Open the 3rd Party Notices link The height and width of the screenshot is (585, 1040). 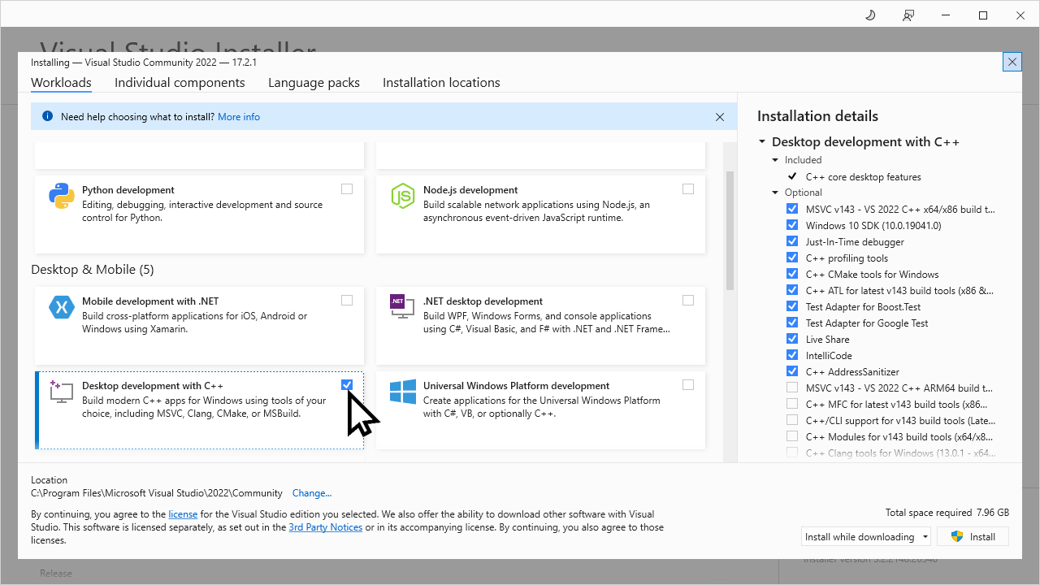326,527
